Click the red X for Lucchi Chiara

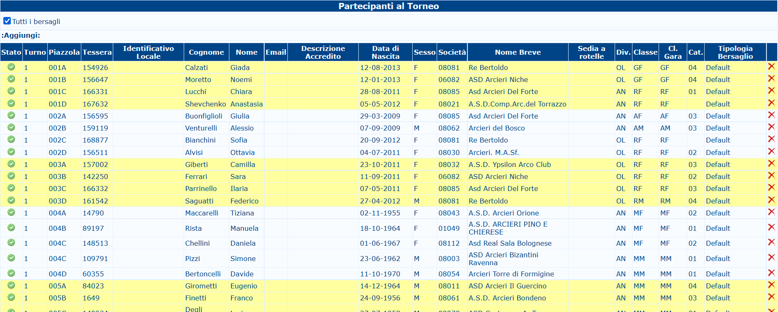tap(771, 90)
